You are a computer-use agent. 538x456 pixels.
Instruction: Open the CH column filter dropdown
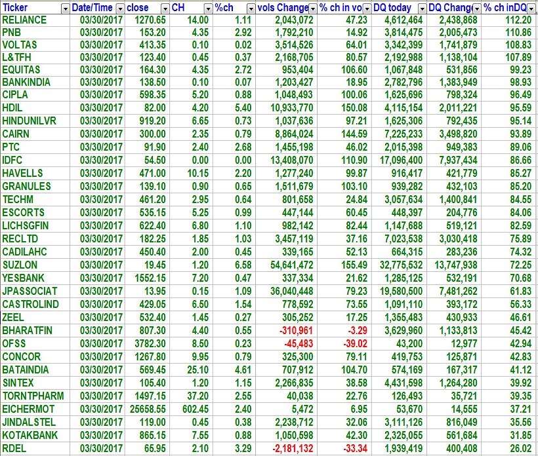[x=208, y=9]
